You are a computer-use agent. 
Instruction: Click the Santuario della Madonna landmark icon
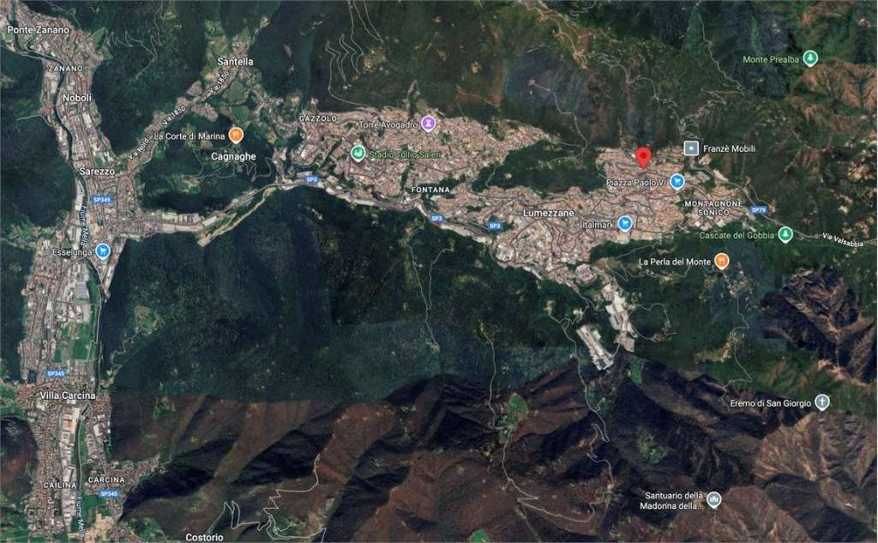tap(713, 500)
